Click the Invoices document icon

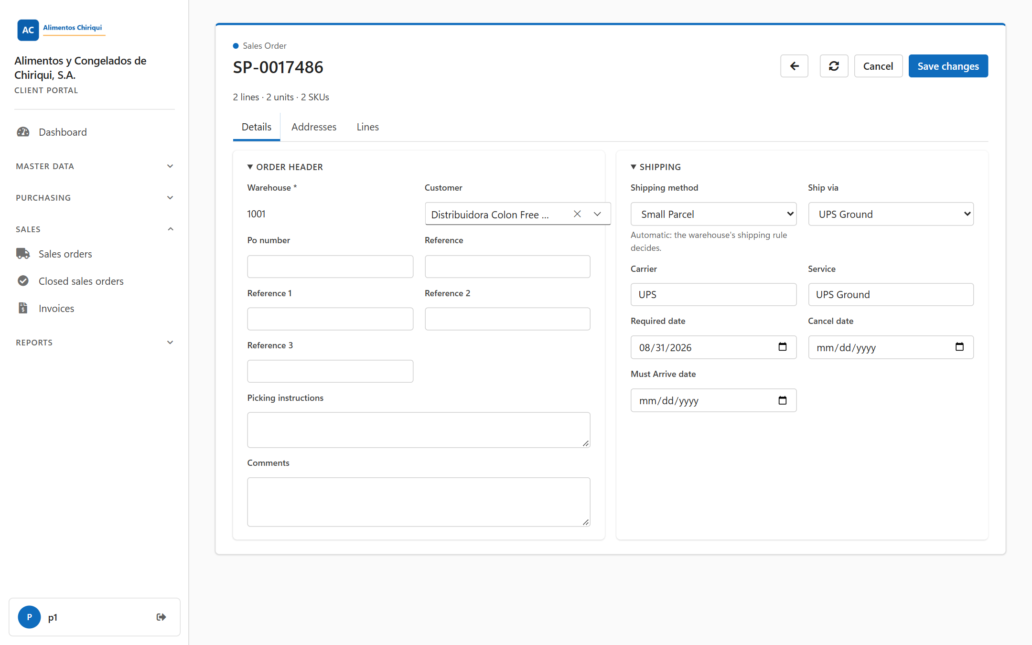point(23,308)
